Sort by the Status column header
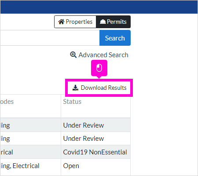This screenshot has width=198, height=176. point(72,102)
